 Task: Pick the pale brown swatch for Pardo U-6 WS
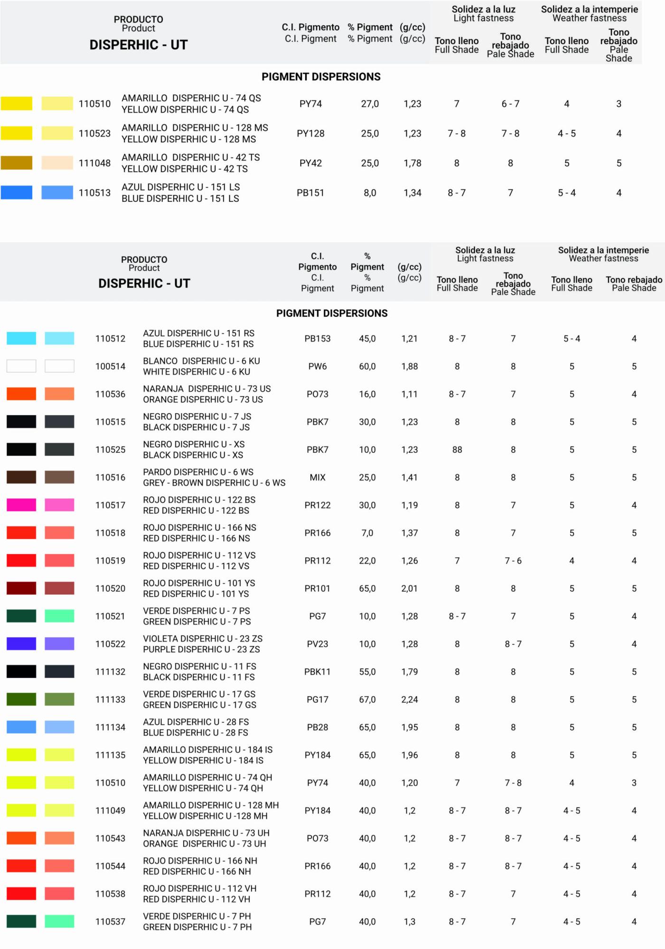pos(59,477)
